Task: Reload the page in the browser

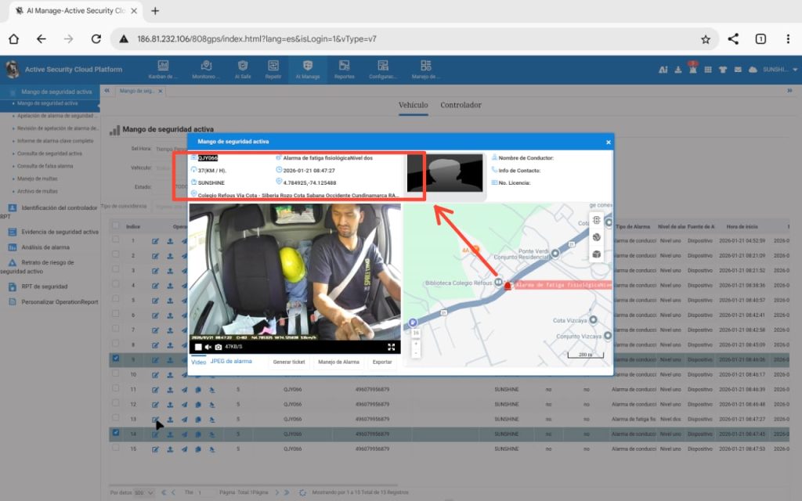Action: point(96,39)
